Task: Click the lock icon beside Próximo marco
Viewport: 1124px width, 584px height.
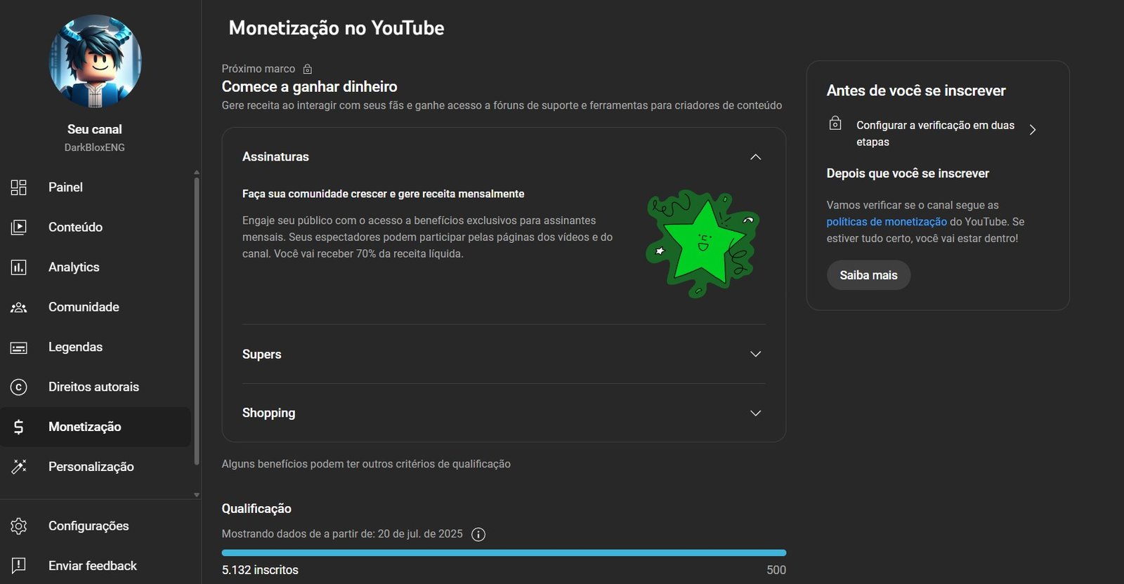Action: [x=308, y=69]
